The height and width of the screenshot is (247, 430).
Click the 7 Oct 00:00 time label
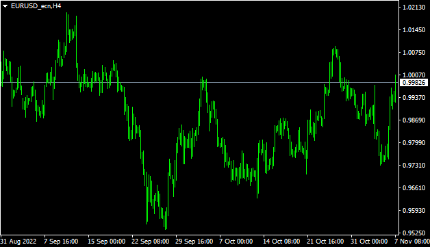click(236, 242)
